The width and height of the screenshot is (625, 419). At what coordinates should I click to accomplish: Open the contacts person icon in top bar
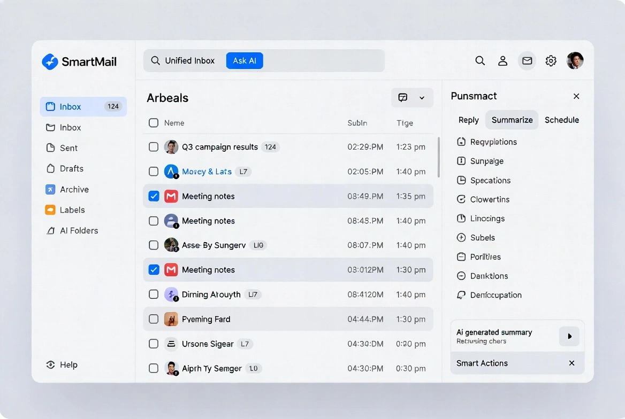pos(502,60)
